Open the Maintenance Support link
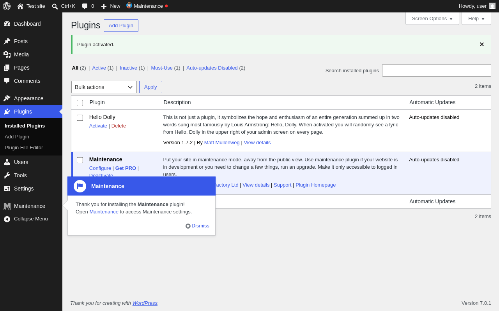The width and height of the screenshot is (499, 311). coord(283,185)
